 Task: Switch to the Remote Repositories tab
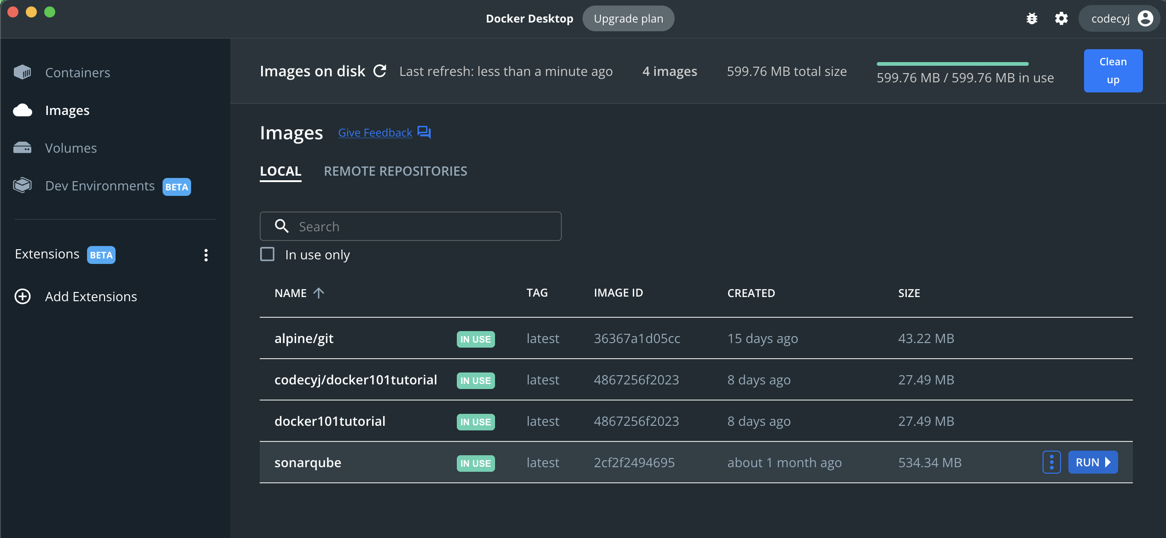coord(395,171)
